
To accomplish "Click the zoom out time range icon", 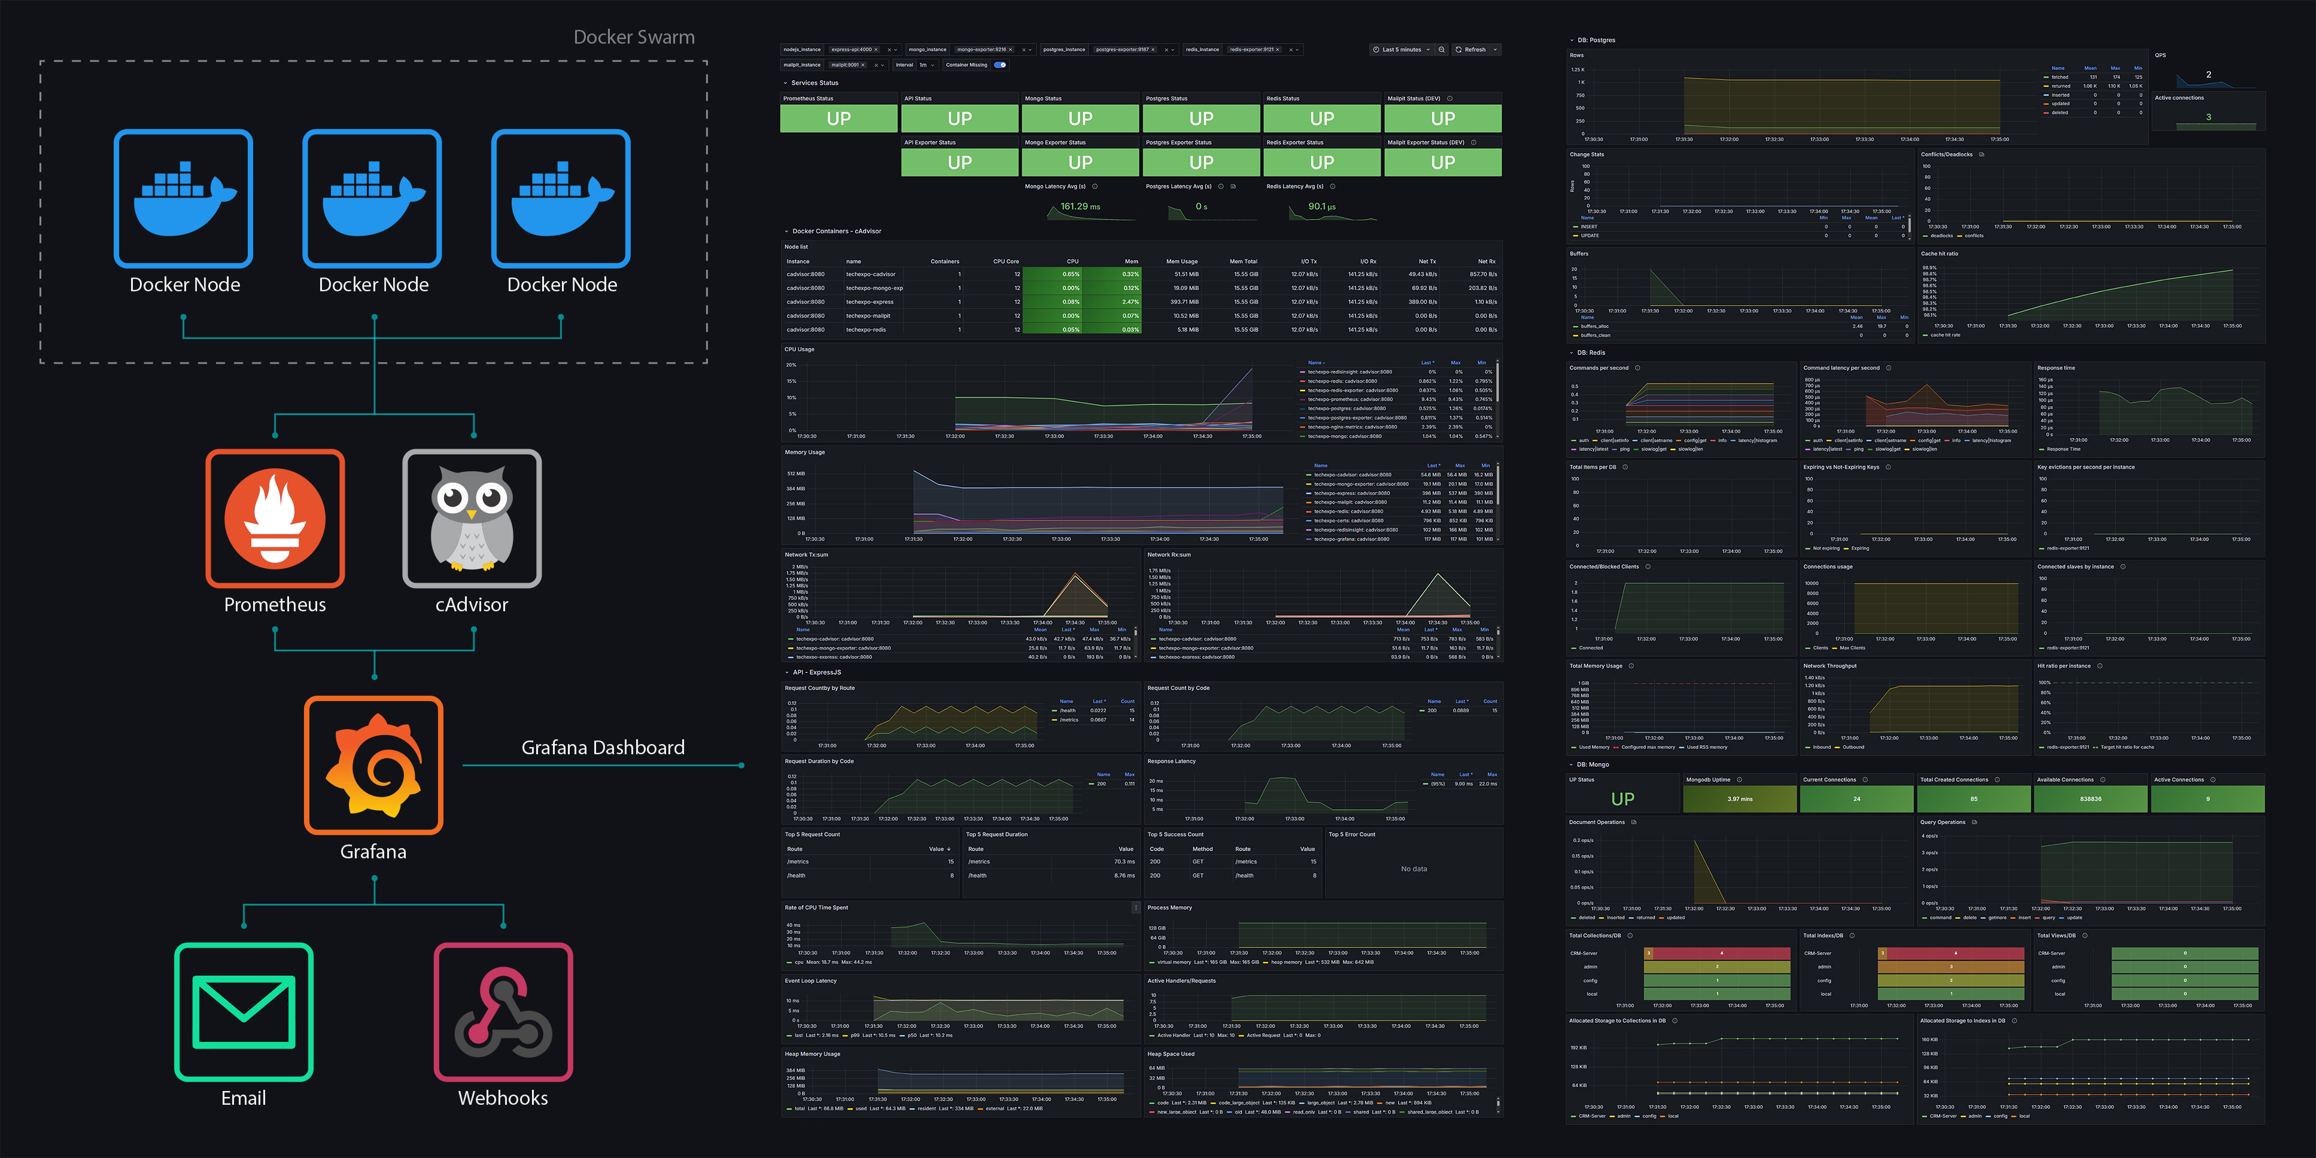I will (x=1442, y=50).
